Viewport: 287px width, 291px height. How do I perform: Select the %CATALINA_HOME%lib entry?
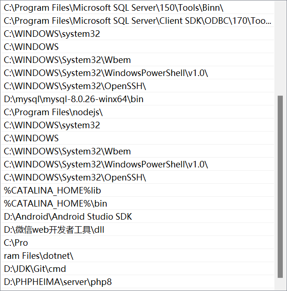coord(137,190)
